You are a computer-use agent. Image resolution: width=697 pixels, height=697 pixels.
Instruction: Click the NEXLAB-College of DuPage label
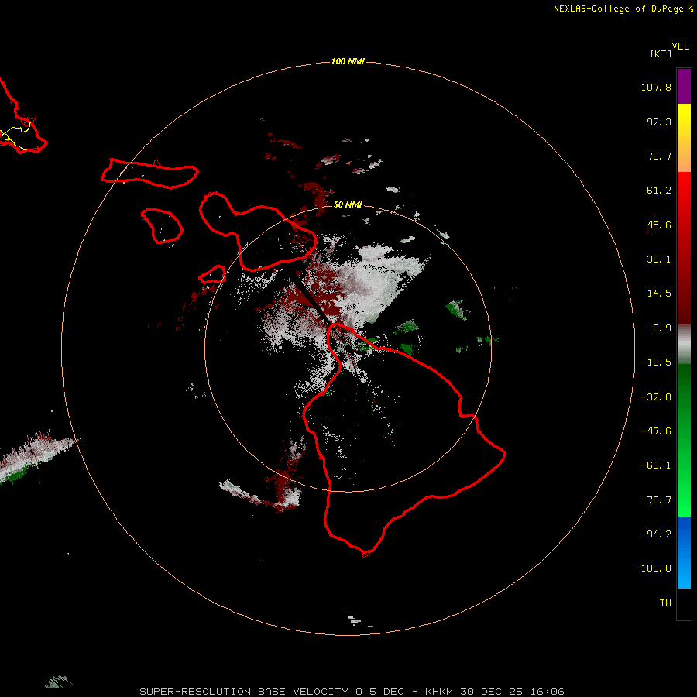coord(623,9)
